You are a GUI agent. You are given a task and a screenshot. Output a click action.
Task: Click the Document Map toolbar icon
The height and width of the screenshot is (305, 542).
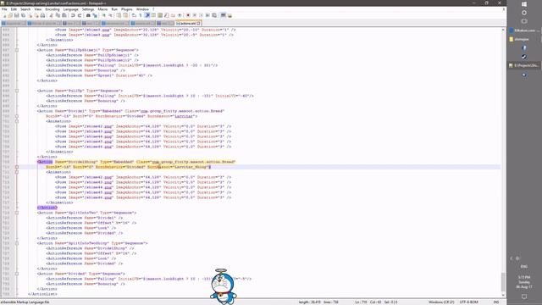tap(160, 15)
